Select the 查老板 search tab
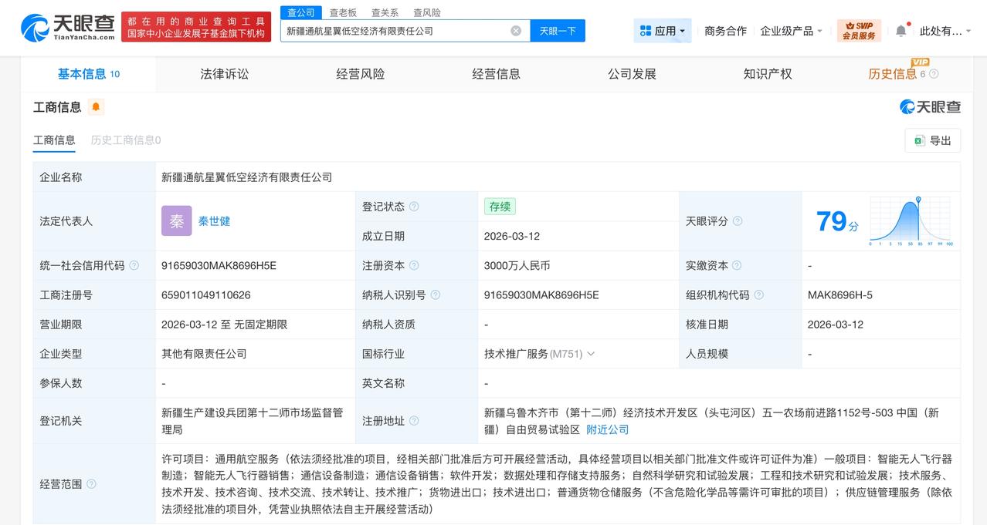The width and height of the screenshot is (987, 525). [341, 12]
